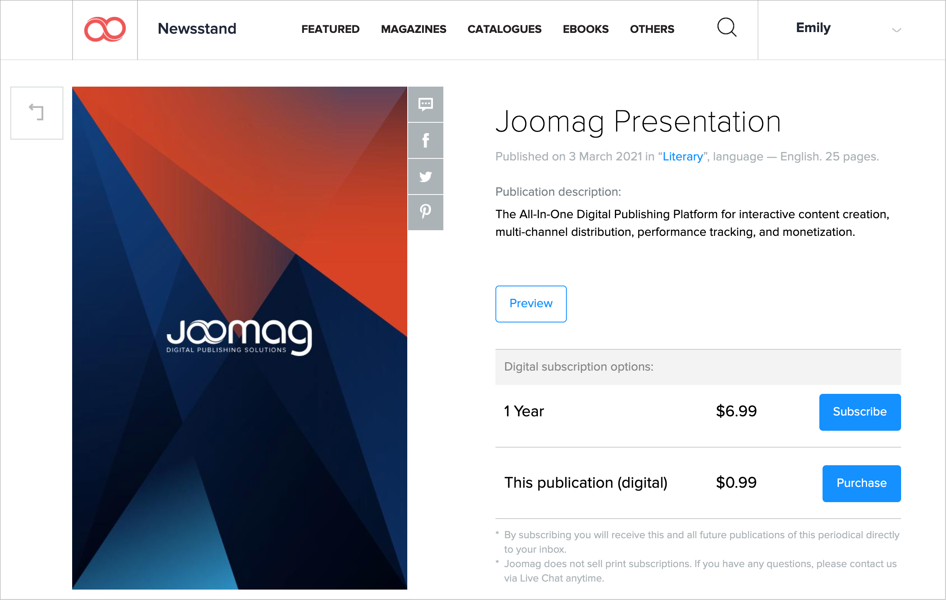
Task: Open the search magnifier icon
Action: (726, 28)
